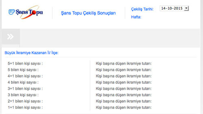Select the 3+1 bilen kişi sayısı row

point(25,88)
